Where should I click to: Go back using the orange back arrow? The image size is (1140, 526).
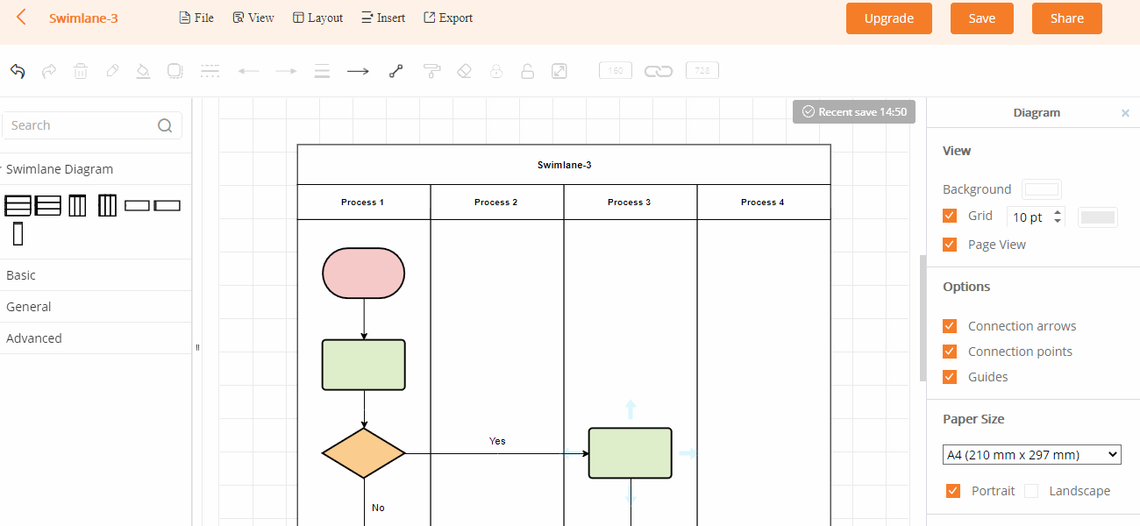(x=21, y=18)
